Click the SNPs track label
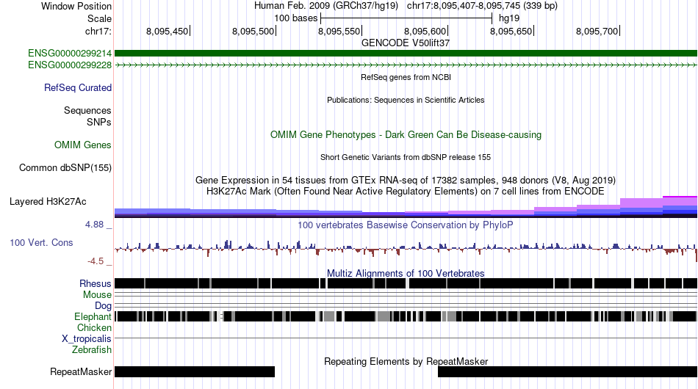The height and width of the screenshot is (389, 698). [99, 122]
